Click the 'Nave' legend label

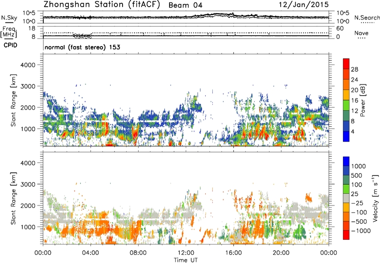coord(361,33)
